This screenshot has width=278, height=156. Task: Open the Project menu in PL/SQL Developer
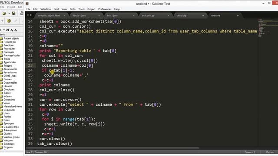coord(11,7)
